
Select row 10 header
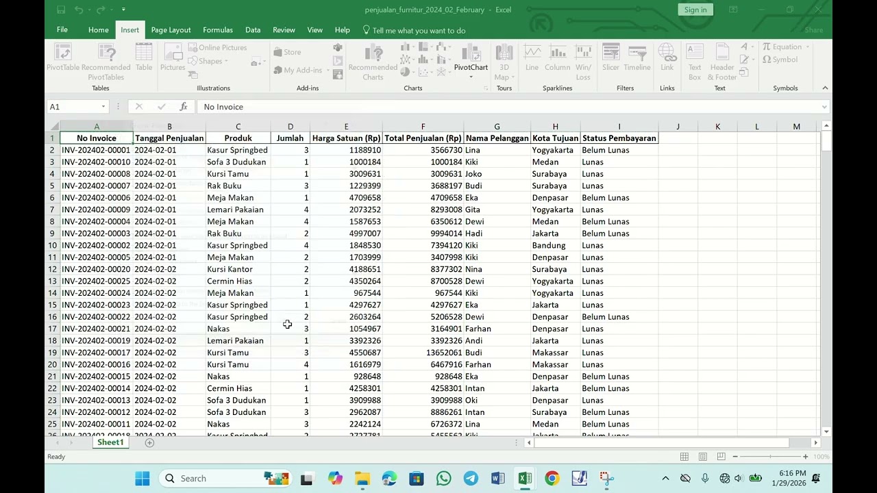point(52,245)
